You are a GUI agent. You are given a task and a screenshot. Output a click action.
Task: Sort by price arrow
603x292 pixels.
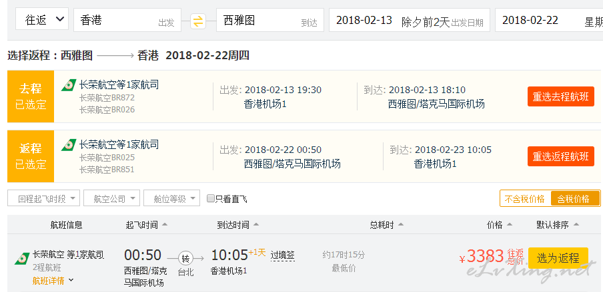[510, 224]
